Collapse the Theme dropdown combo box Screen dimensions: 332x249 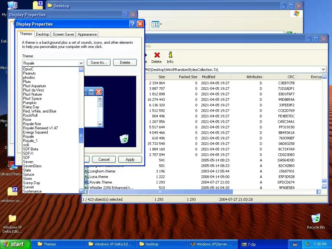[x=81, y=63]
